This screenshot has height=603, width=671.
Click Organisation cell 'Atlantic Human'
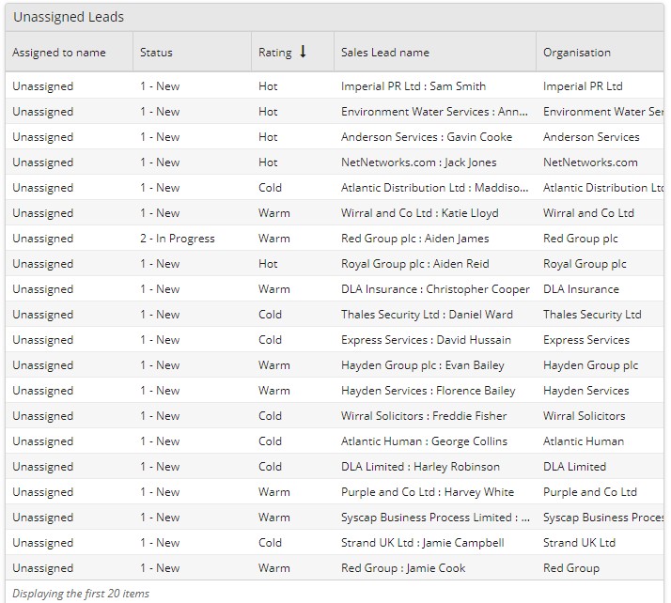click(x=584, y=441)
